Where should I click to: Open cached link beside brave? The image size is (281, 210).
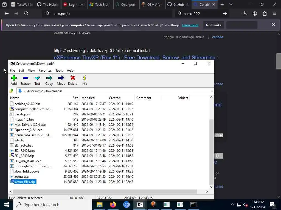[218, 37]
